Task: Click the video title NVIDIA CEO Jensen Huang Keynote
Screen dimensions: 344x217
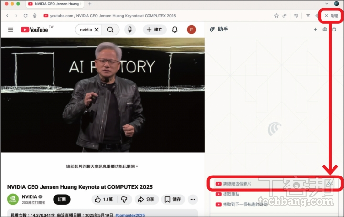Action: coord(80,187)
